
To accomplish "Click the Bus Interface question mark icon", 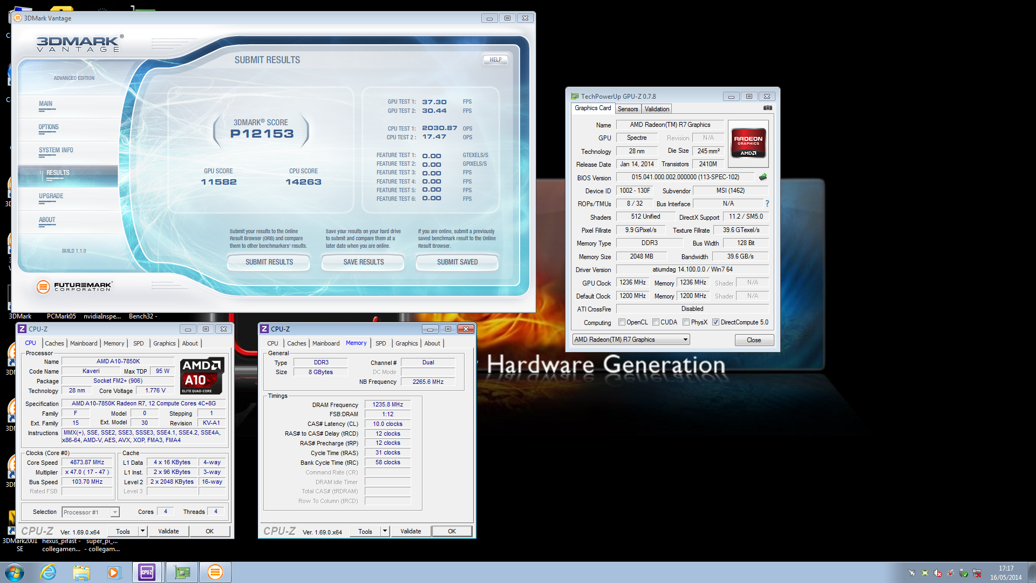I will pos(767,204).
